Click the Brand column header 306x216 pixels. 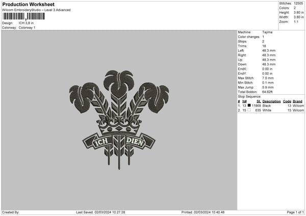(297, 101)
